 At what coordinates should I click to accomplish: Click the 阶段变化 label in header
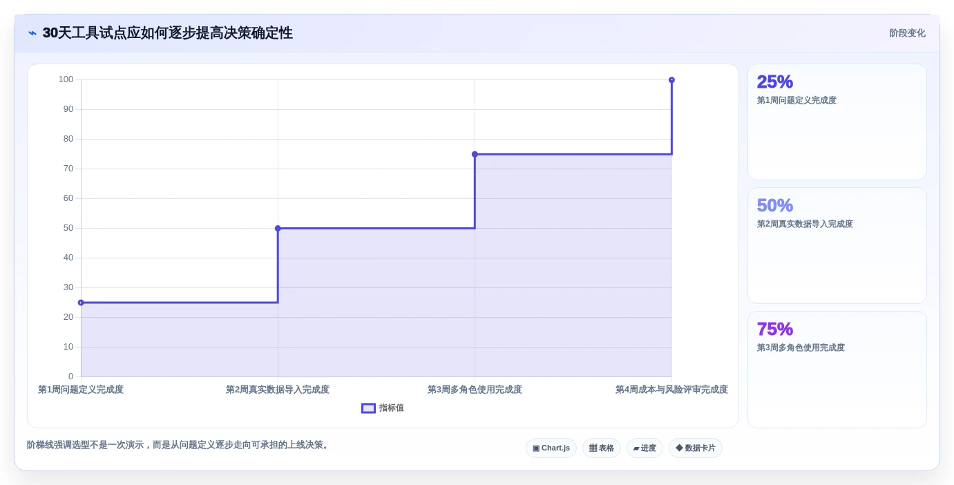coord(907,33)
